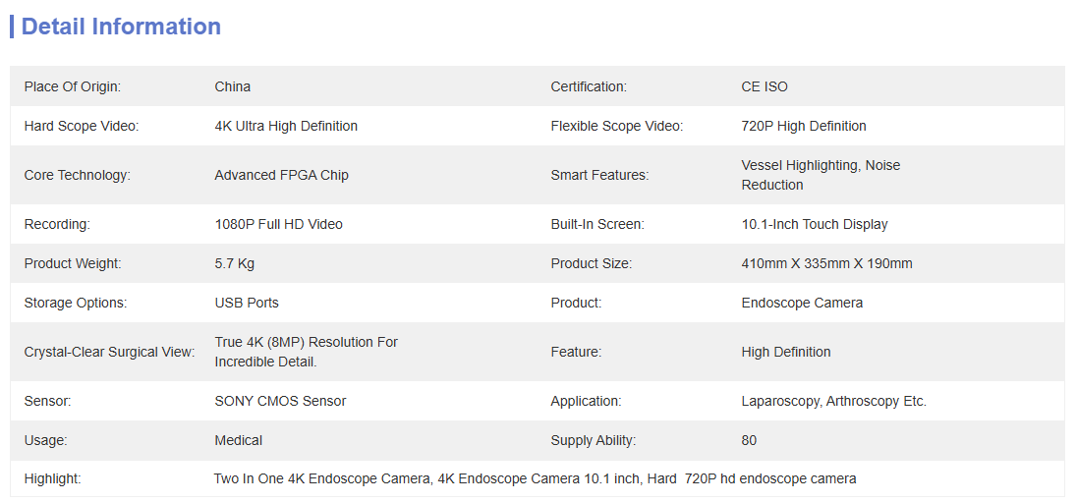Viewport: 1077px width, 502px height.
Task: Select the 720P High Definition value
Action: pos(804,126)
